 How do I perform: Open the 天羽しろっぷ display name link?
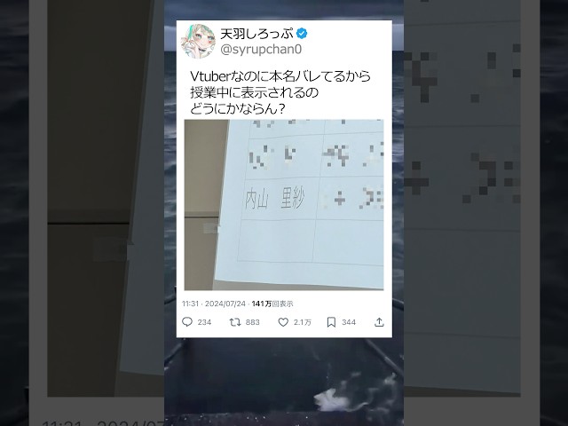point(256,34)
